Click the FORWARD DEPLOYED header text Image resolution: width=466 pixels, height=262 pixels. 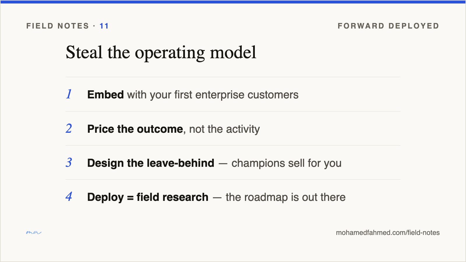click(388, 26)
